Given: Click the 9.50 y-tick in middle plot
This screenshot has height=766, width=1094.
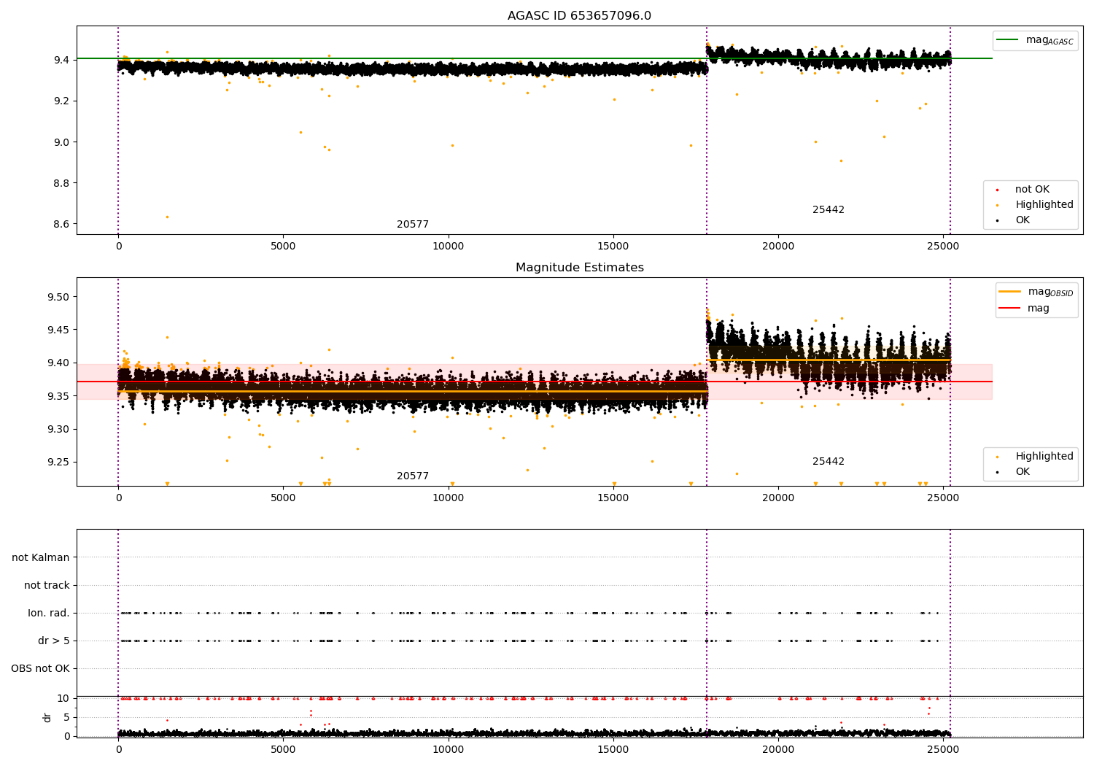Looking at the screenshot, I should [x=58, y=297].
